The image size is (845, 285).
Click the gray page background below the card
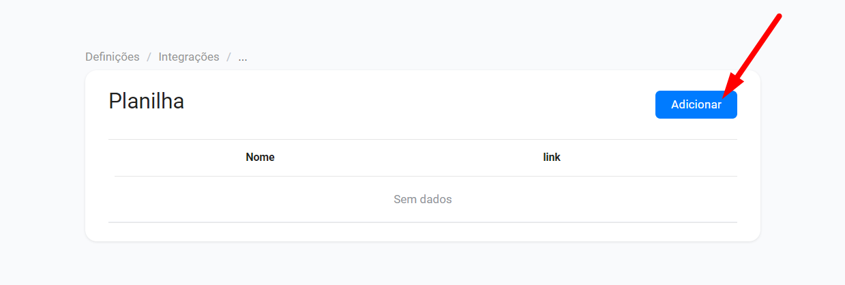pyautogui.click(x=423, y=265)
